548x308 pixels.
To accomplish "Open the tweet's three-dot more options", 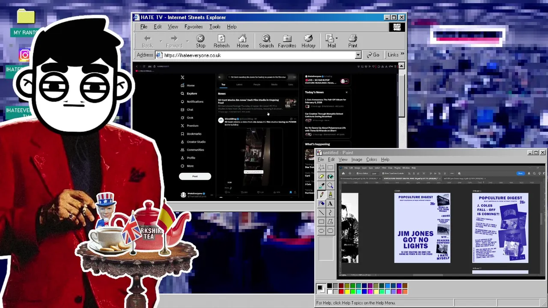I will coord(295,119).
